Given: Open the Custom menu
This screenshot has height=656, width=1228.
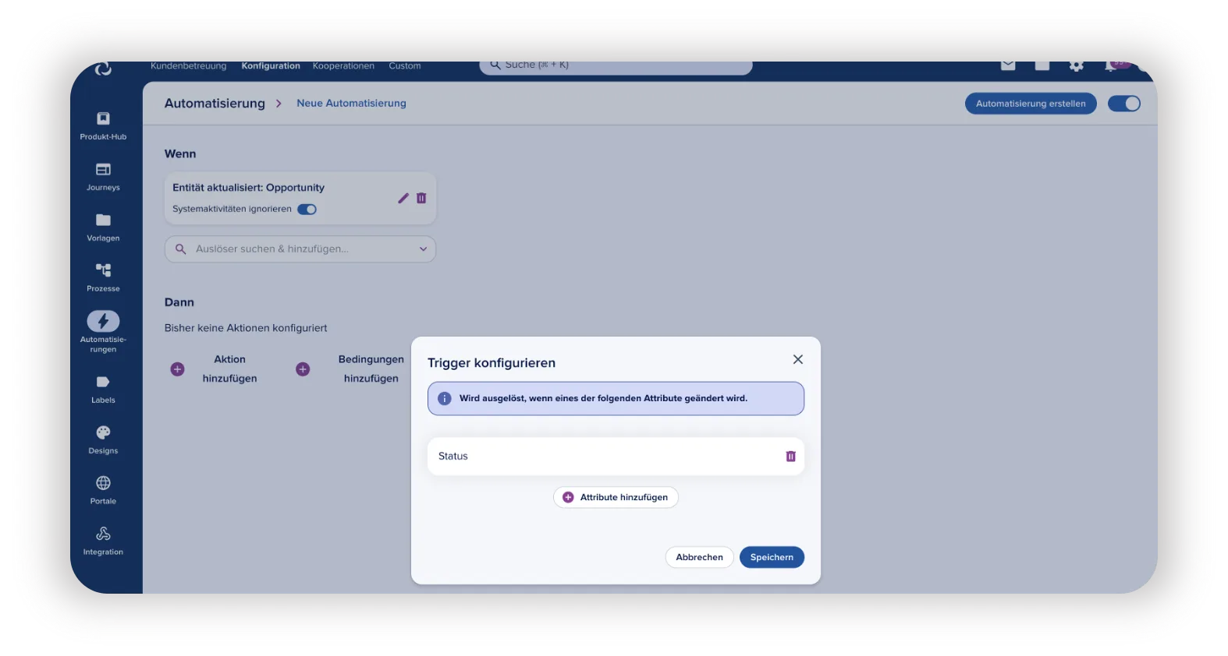Looking at the screenshot, I should [405, 66].
